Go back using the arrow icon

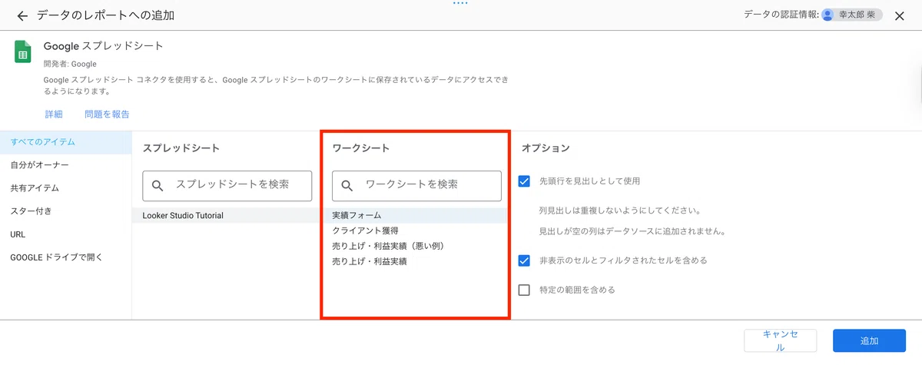click(x=22, y=15)
